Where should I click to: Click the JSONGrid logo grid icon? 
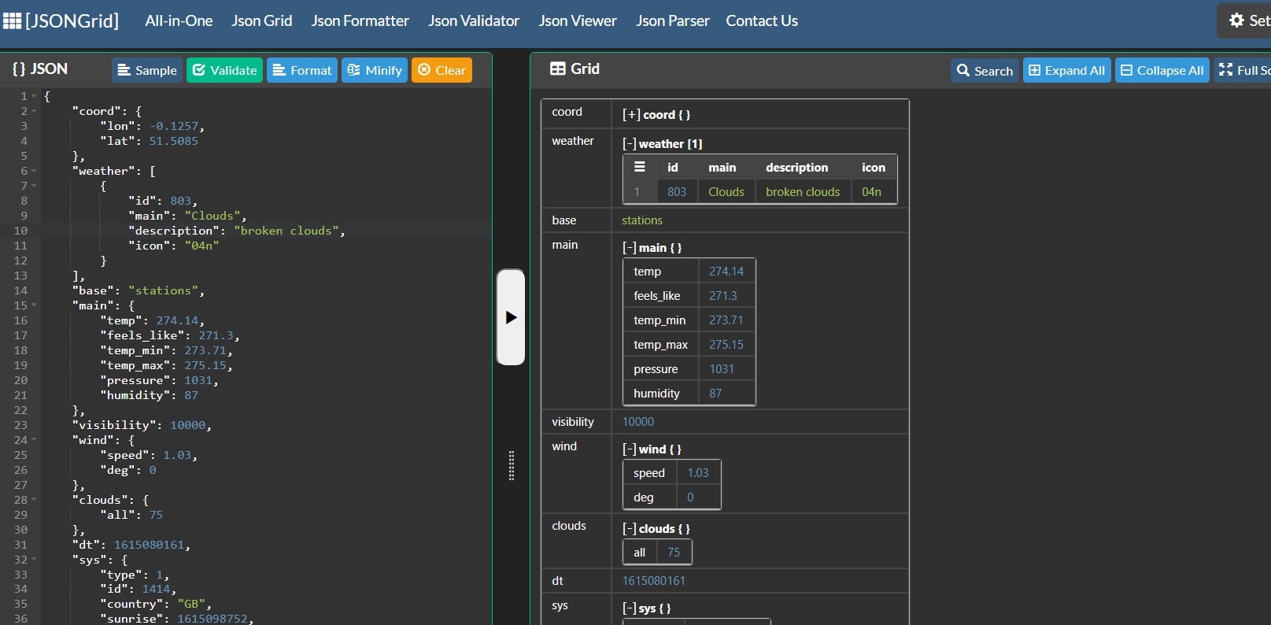click(13, 20)
